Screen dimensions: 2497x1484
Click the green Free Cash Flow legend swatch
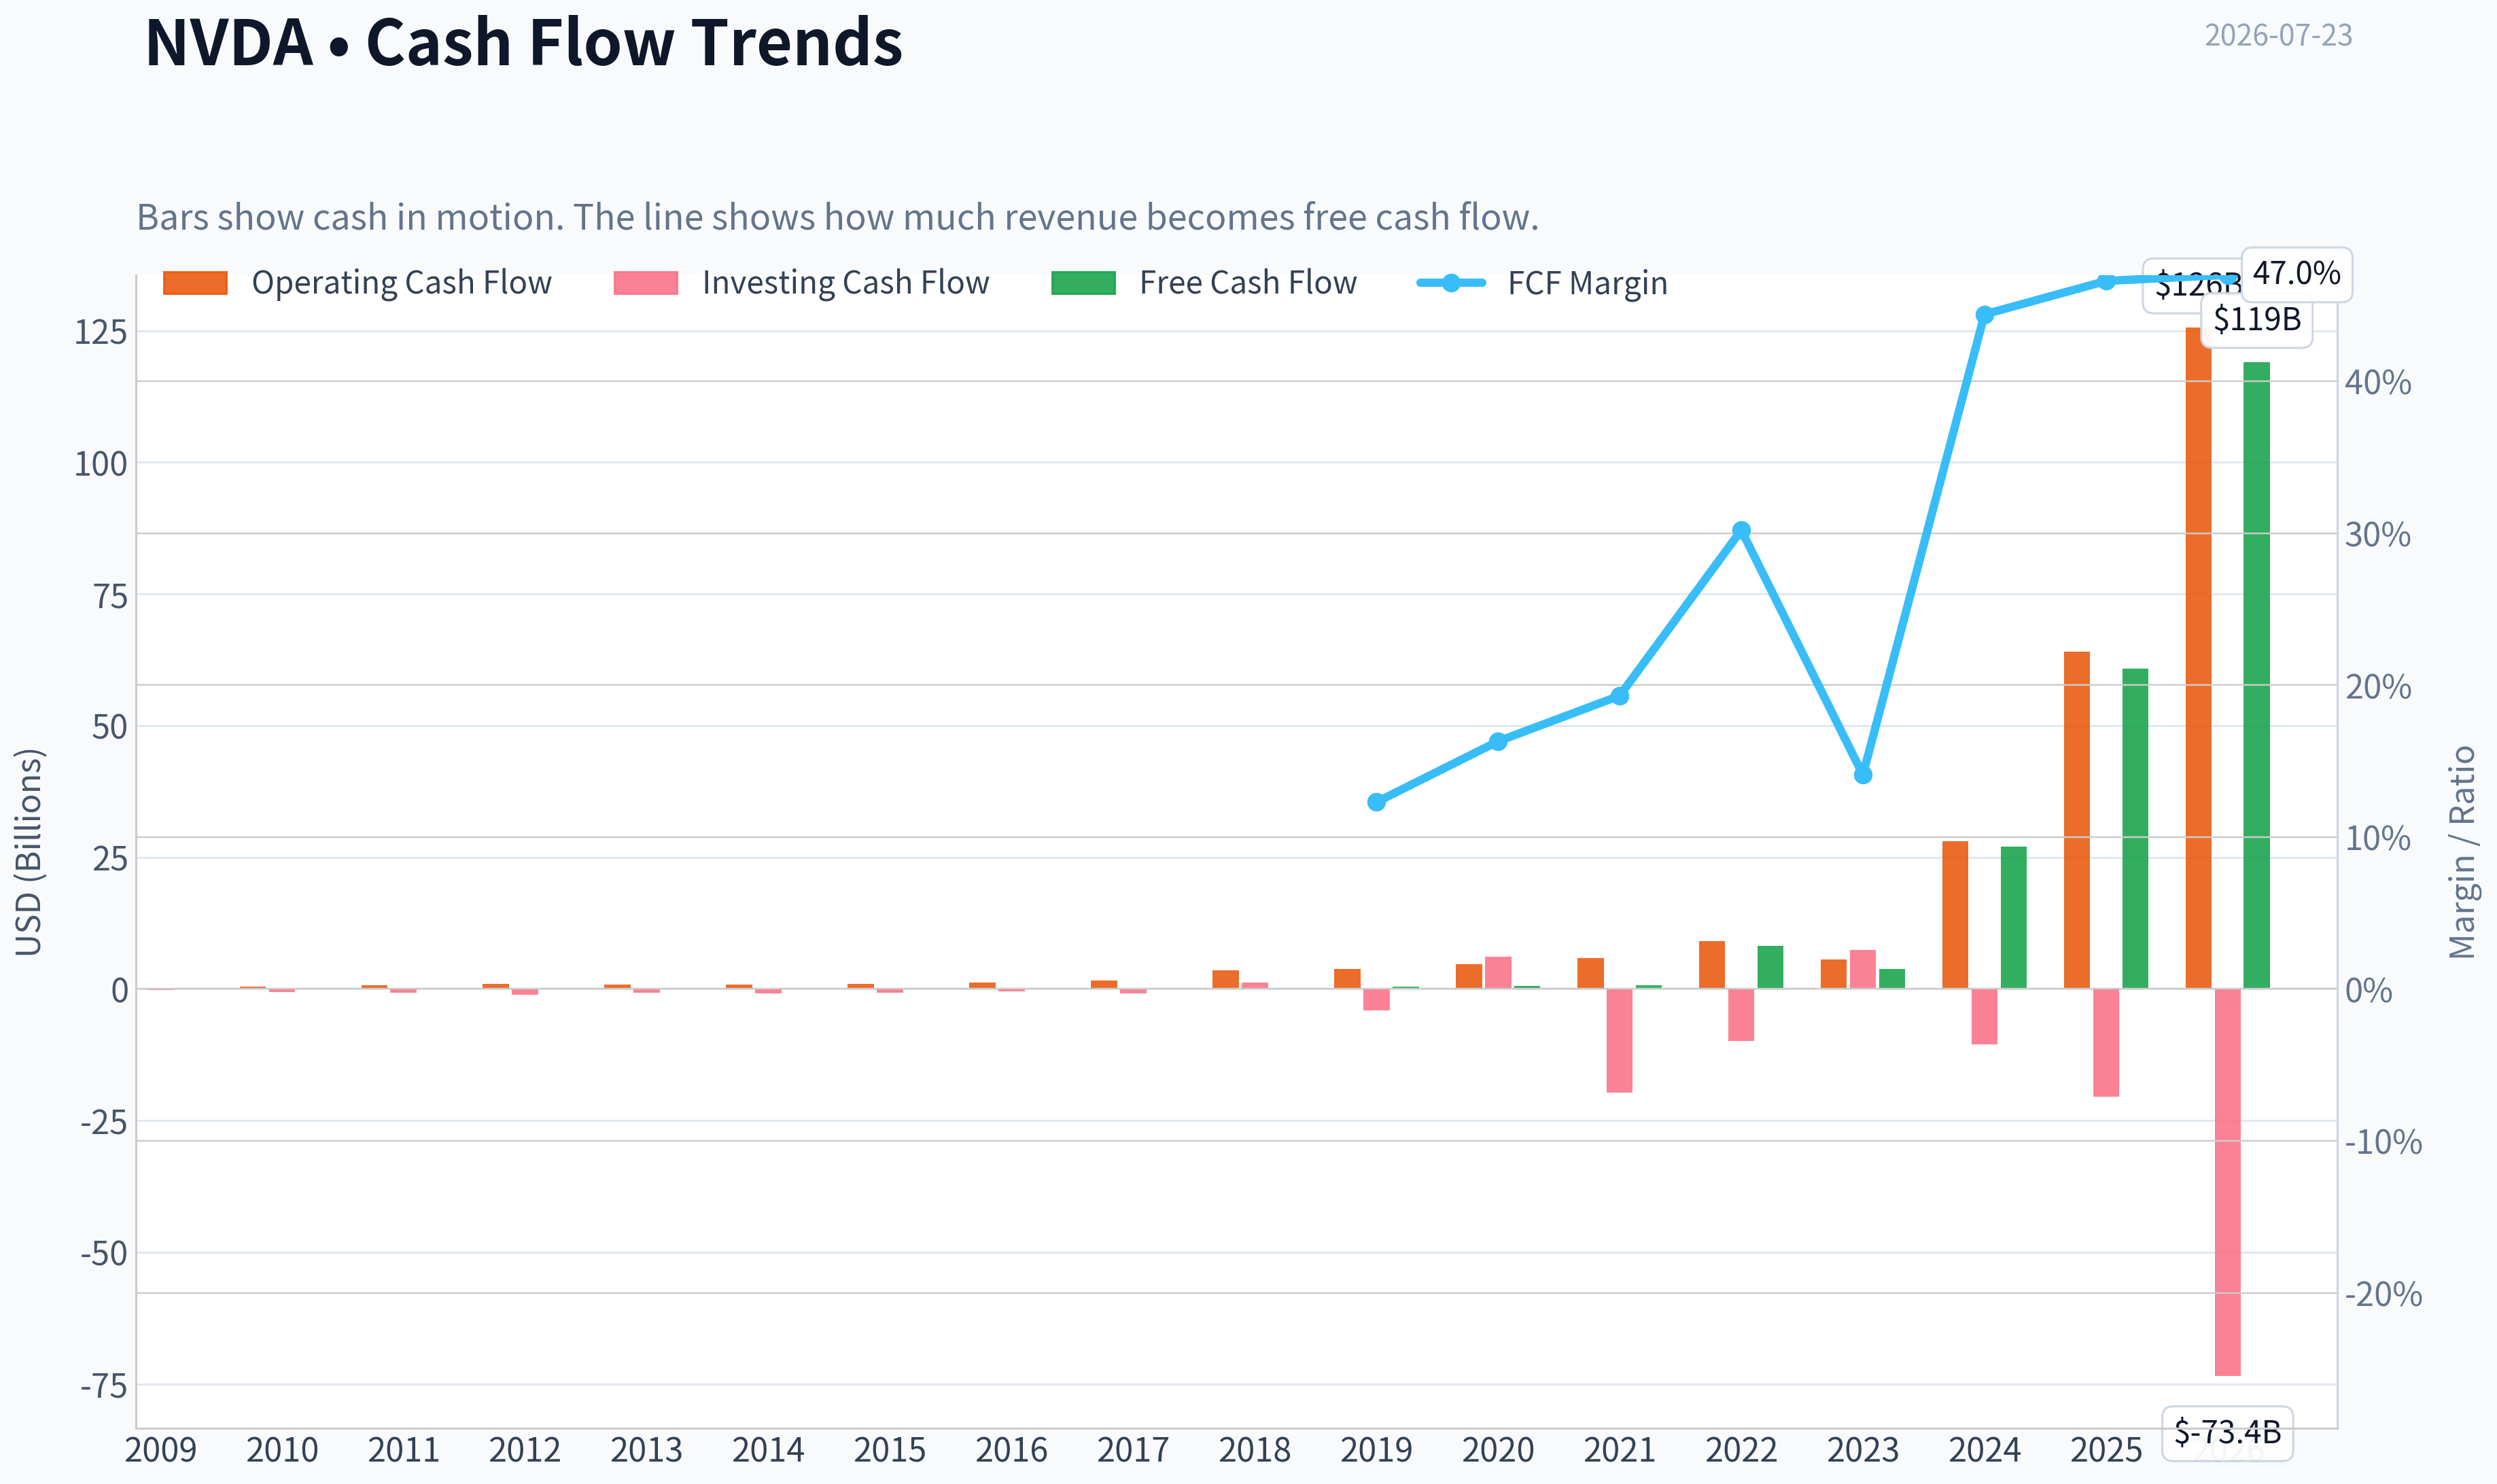[x=1083, y=283]
